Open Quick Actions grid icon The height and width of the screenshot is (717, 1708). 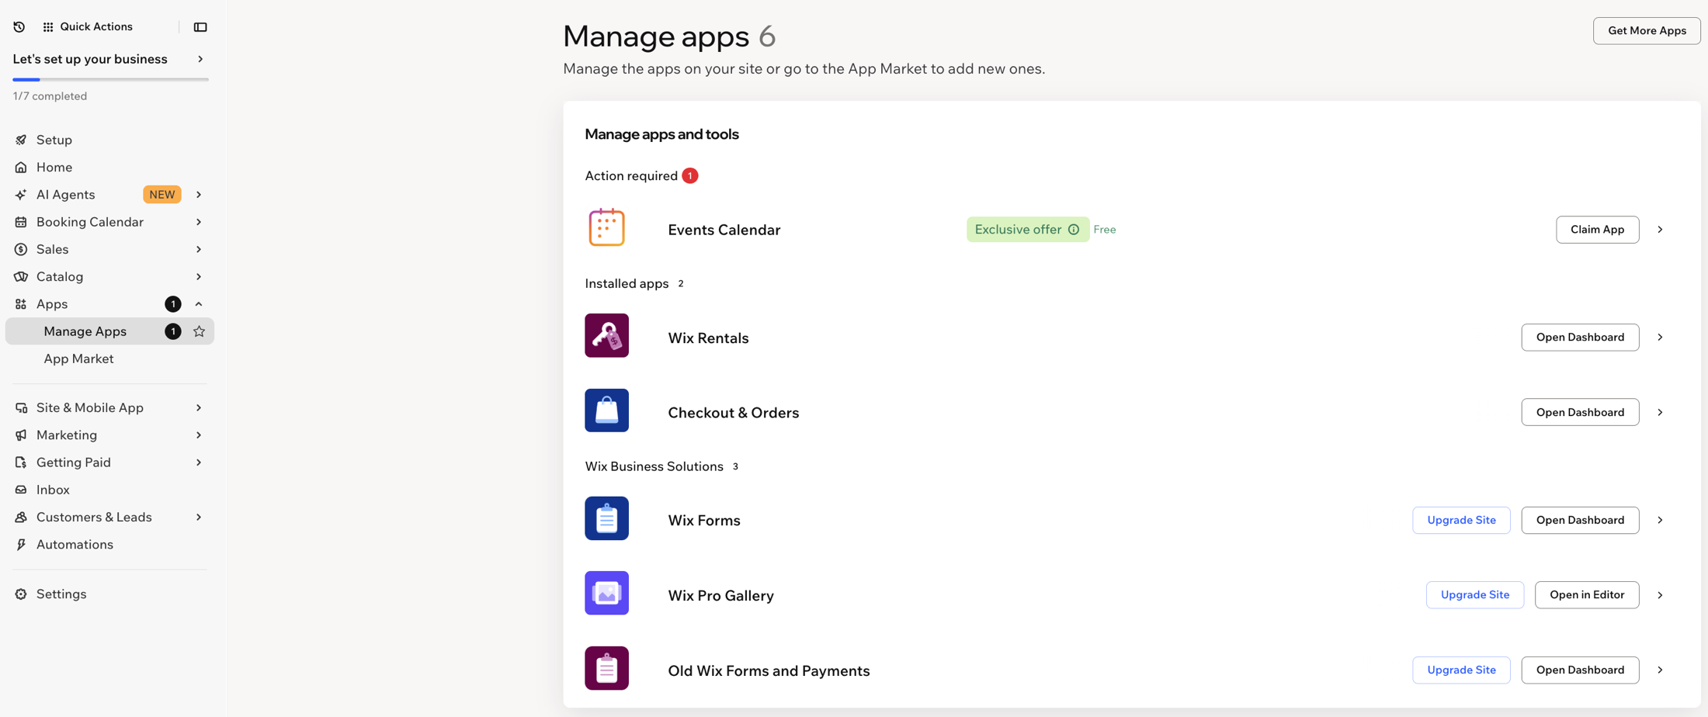pyautogui.click(x=48, y=27)
